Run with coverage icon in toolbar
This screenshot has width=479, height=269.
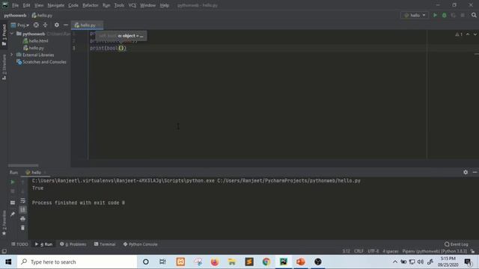point(454,15)
